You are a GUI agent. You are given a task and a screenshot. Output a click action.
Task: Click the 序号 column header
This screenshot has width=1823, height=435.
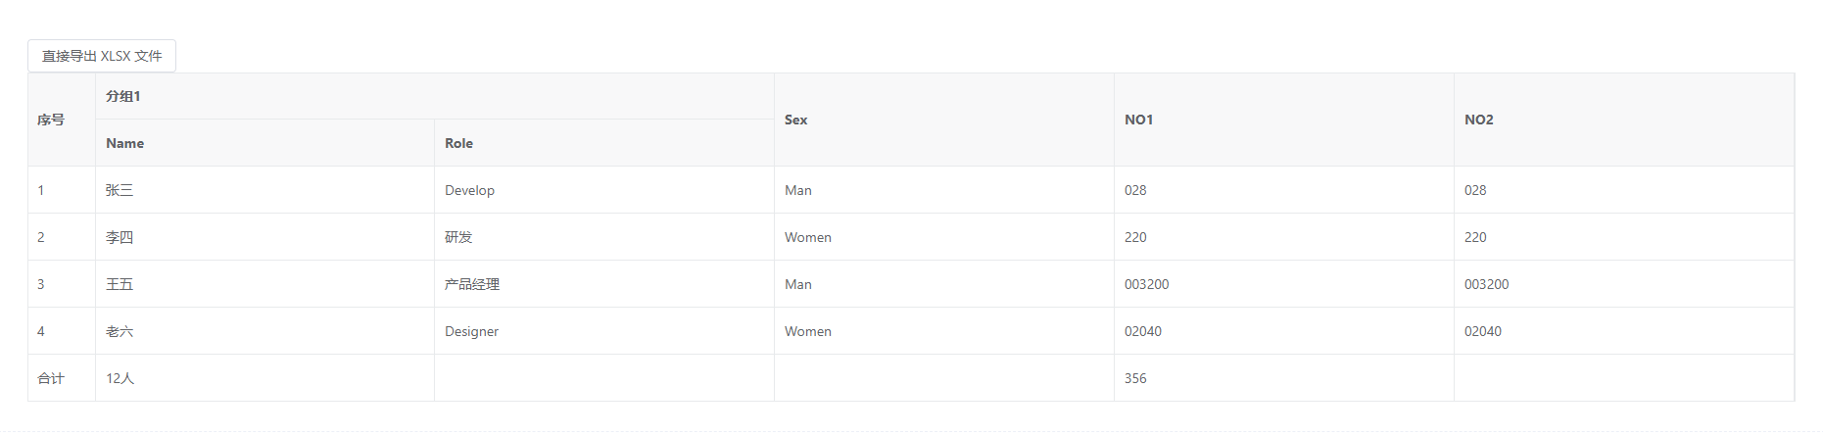(51, 120)
